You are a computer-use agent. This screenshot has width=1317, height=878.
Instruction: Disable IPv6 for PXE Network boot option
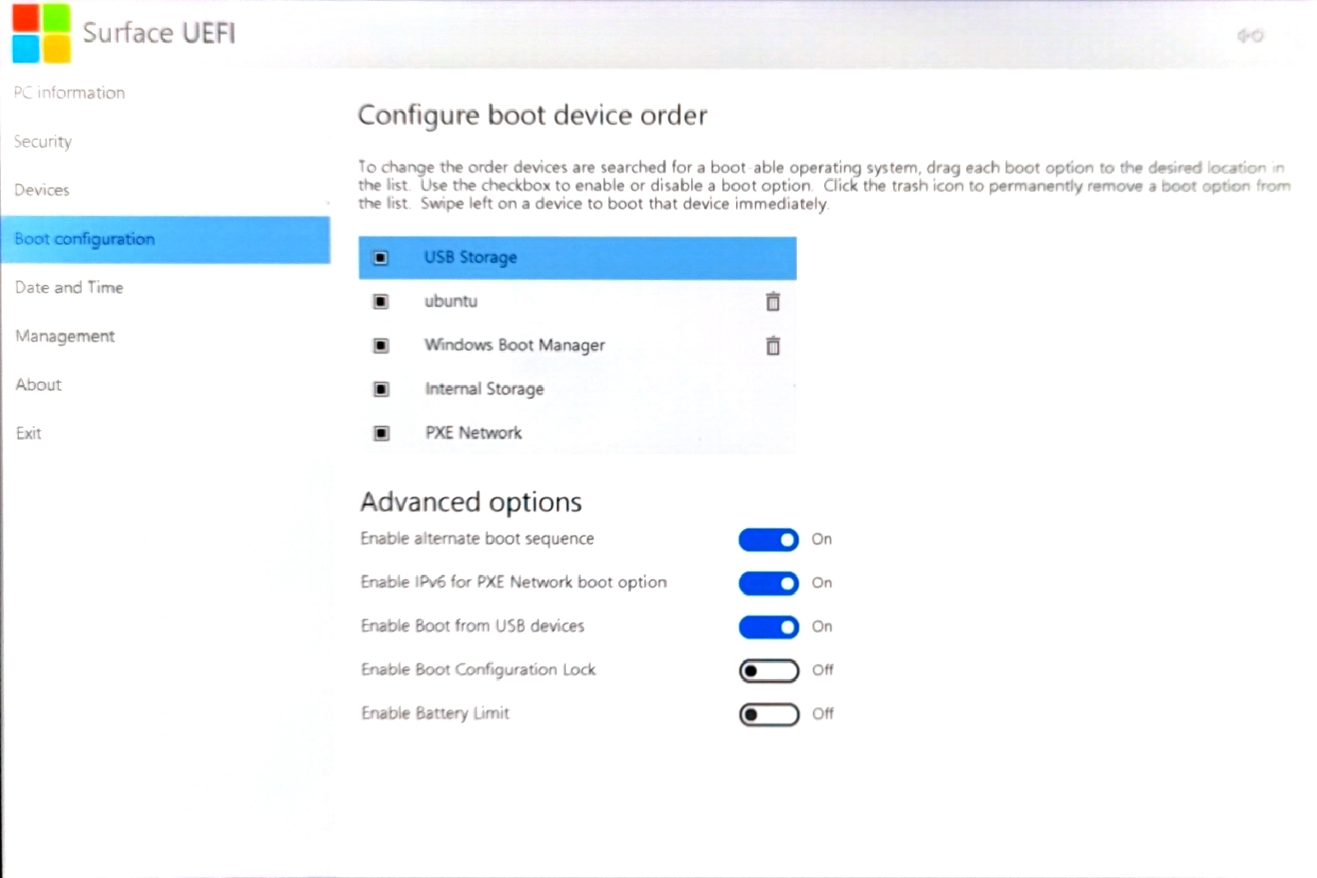(767, 583)
